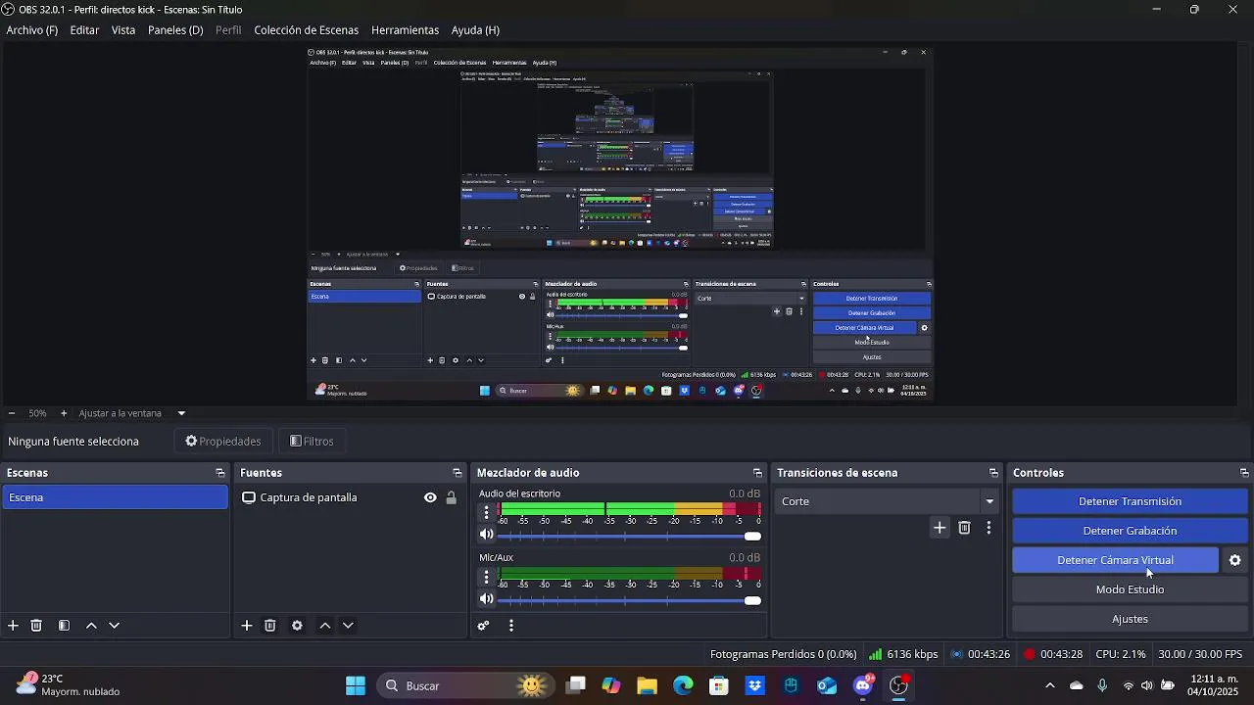This screenshot has height=705, width=1254.
Task: Toggle lock on Captura de pantalla source
Action: [x=451, y=497]
